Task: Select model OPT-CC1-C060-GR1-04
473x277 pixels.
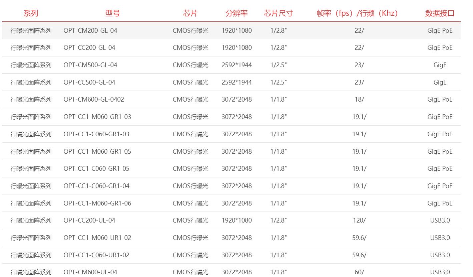Action: point(96,186)
